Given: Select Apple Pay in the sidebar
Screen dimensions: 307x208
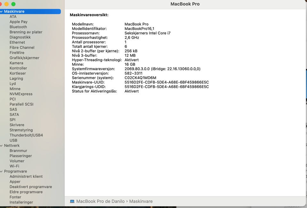Looking at the screenshot, I should coord(19,22).
